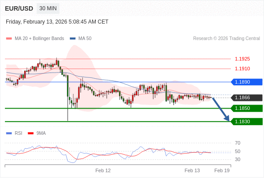
Task: Click the RSI 50 level label
Action: [238, 152]
